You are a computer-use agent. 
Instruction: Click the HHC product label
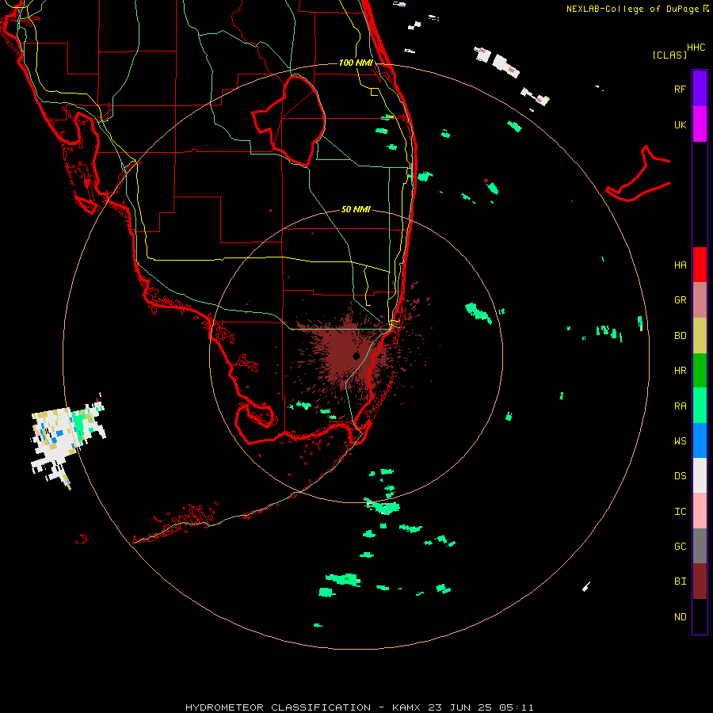point(696,48)
